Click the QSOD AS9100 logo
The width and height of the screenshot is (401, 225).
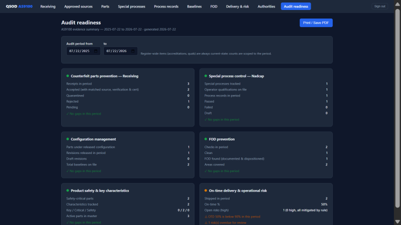pos(19,6)
